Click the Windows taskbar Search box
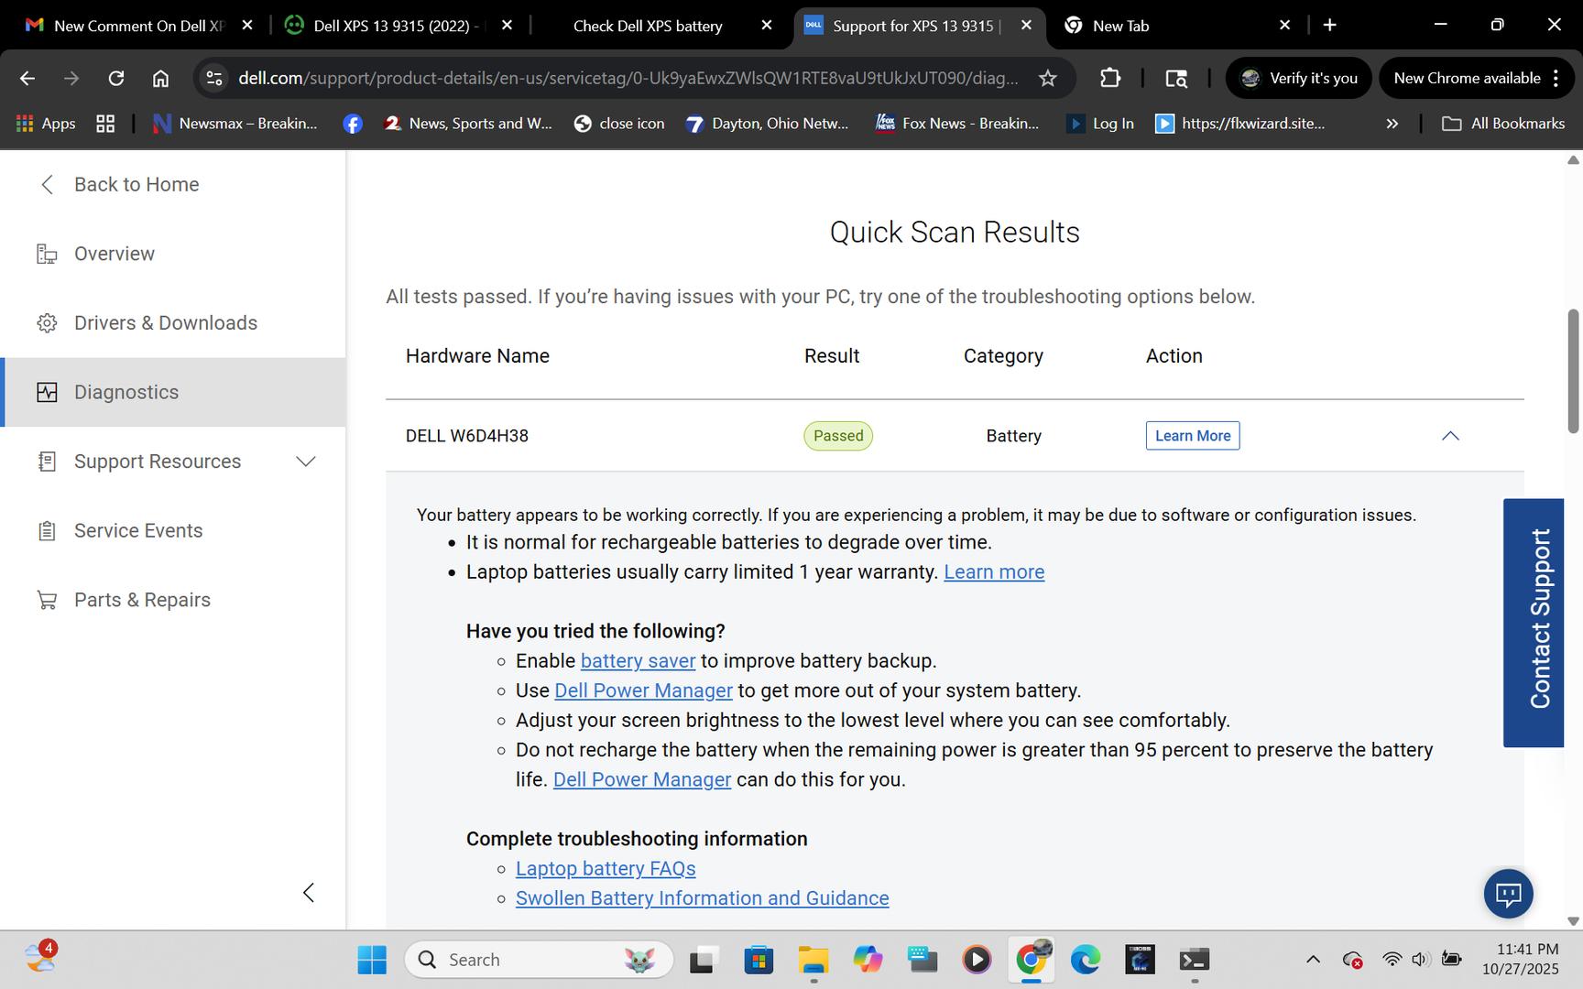 coord(539,960)
